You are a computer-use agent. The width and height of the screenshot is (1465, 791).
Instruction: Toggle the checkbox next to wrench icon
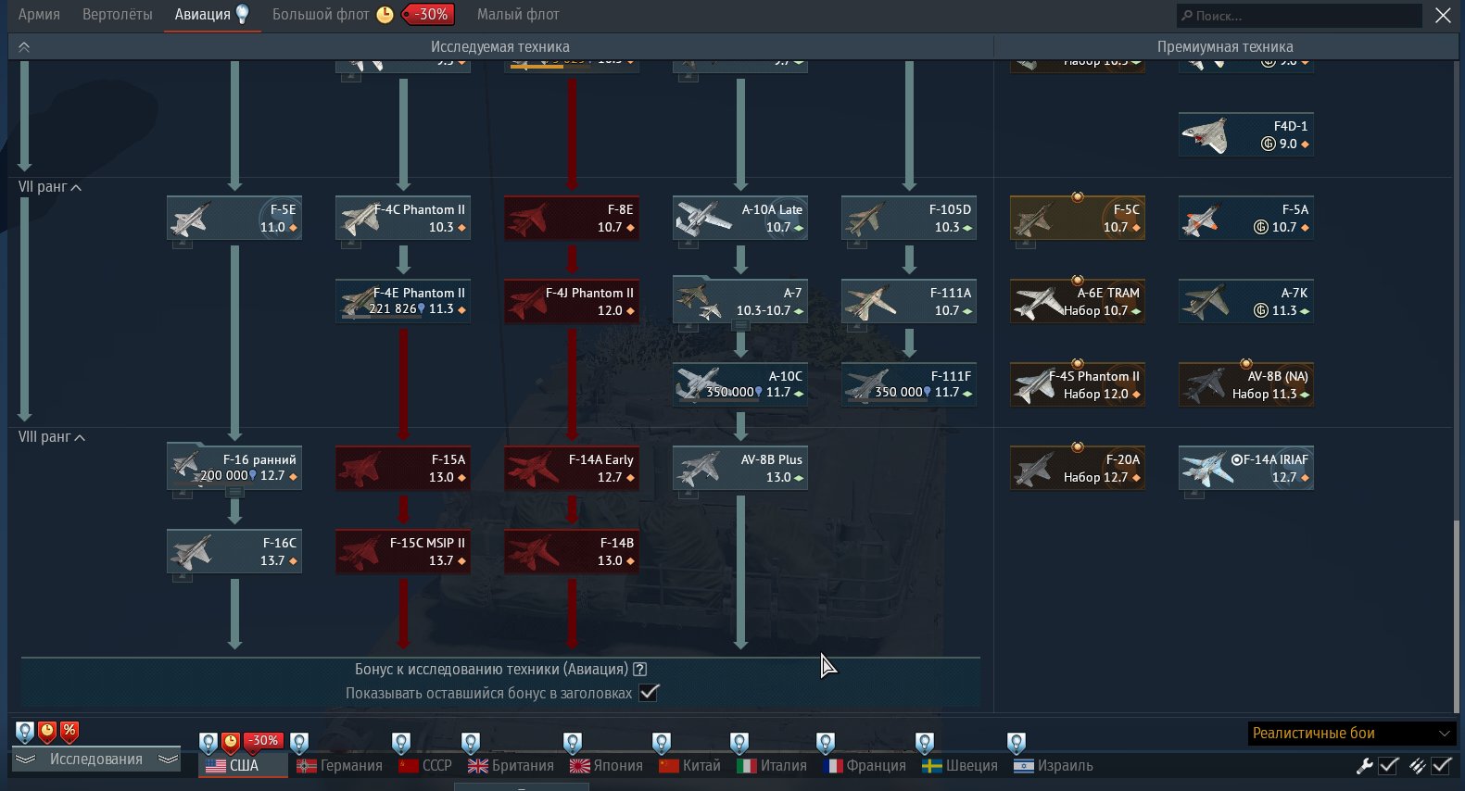coord(1388,765)
